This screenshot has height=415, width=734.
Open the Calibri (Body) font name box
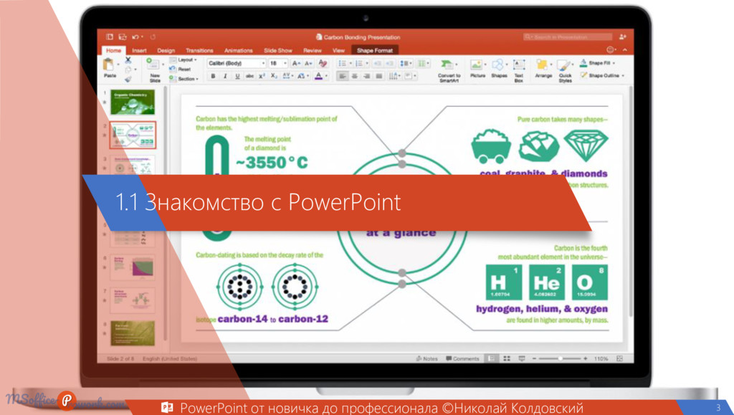pos(236,63)
